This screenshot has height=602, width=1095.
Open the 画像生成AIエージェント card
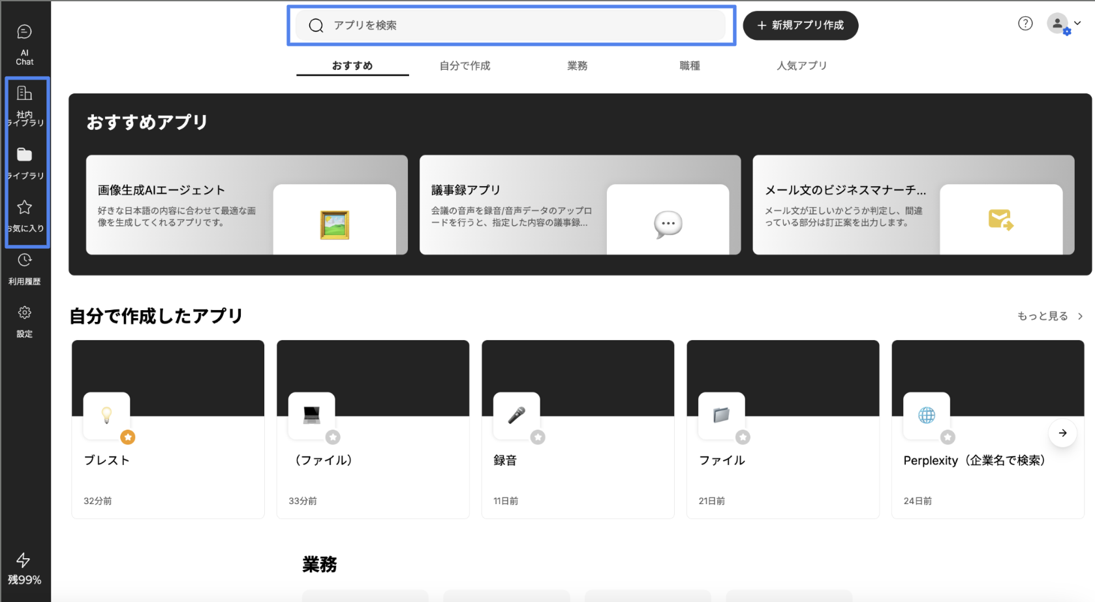coord(246,204)
